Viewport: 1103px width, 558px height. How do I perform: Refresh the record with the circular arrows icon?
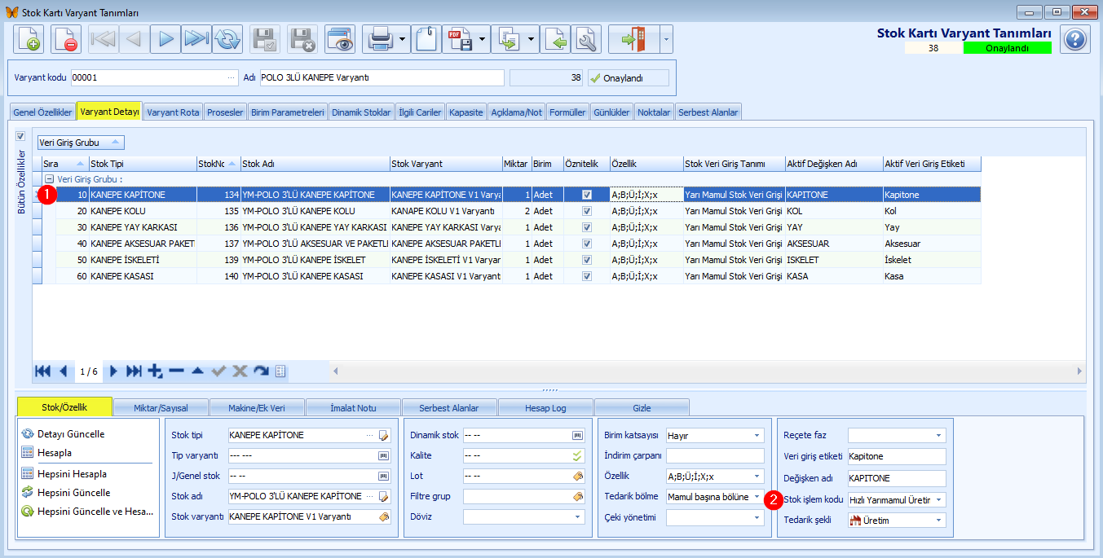tap(227, 39)
